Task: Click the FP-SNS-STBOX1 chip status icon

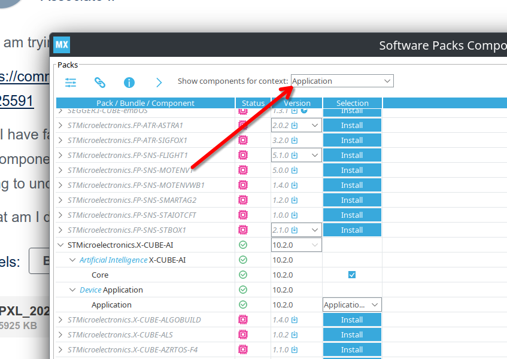Action: click(243, 230)
